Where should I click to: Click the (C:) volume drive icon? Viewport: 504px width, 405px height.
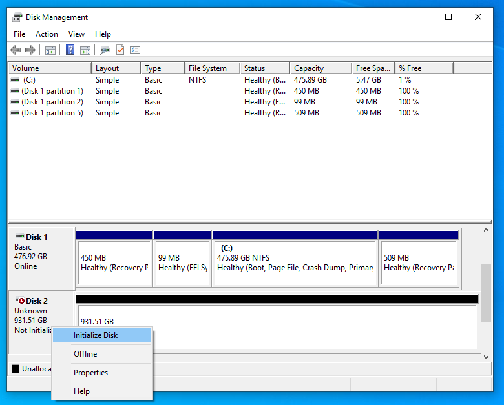[x=15, y=79]
